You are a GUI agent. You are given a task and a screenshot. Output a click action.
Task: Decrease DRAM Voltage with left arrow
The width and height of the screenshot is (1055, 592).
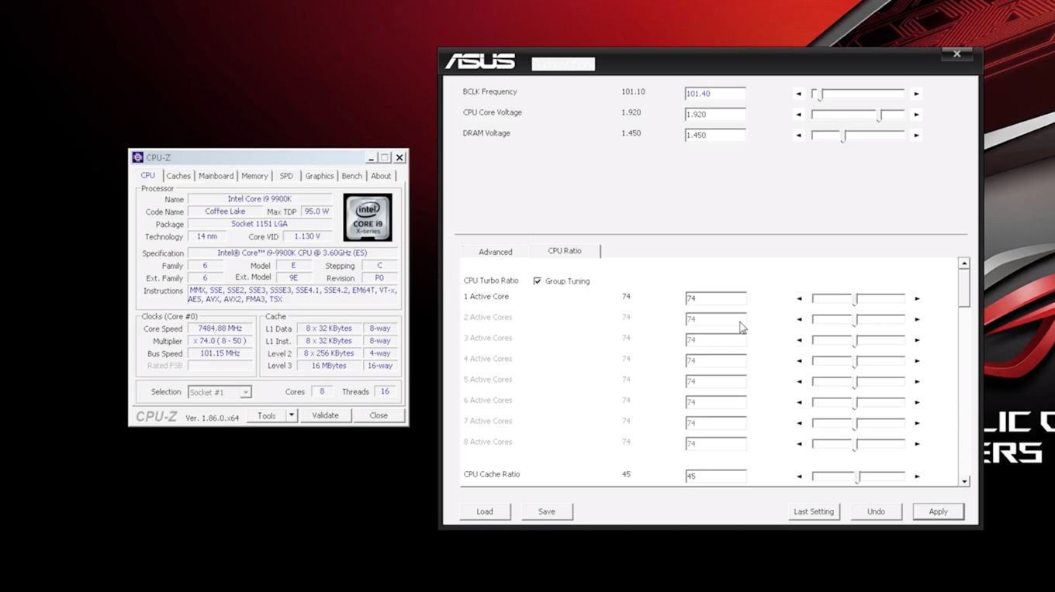pyautogui.click(x=798, y=136)
